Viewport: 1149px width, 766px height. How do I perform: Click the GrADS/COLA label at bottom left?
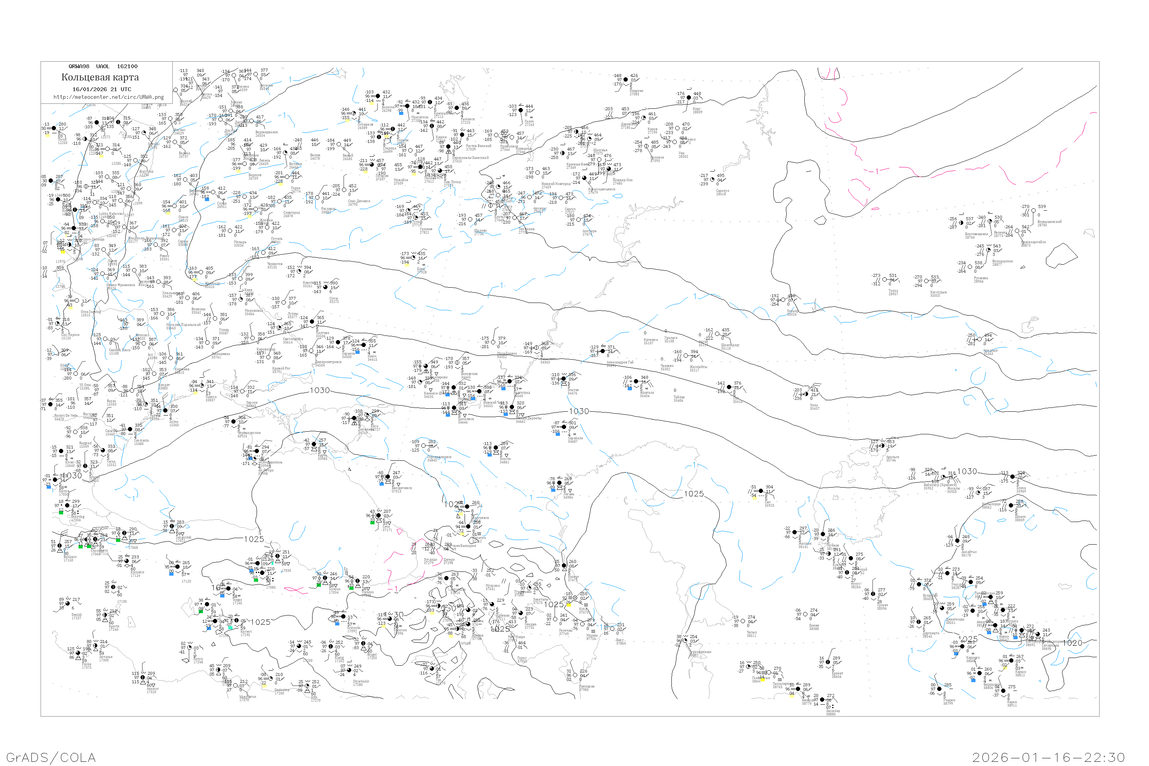coord(51,757)
